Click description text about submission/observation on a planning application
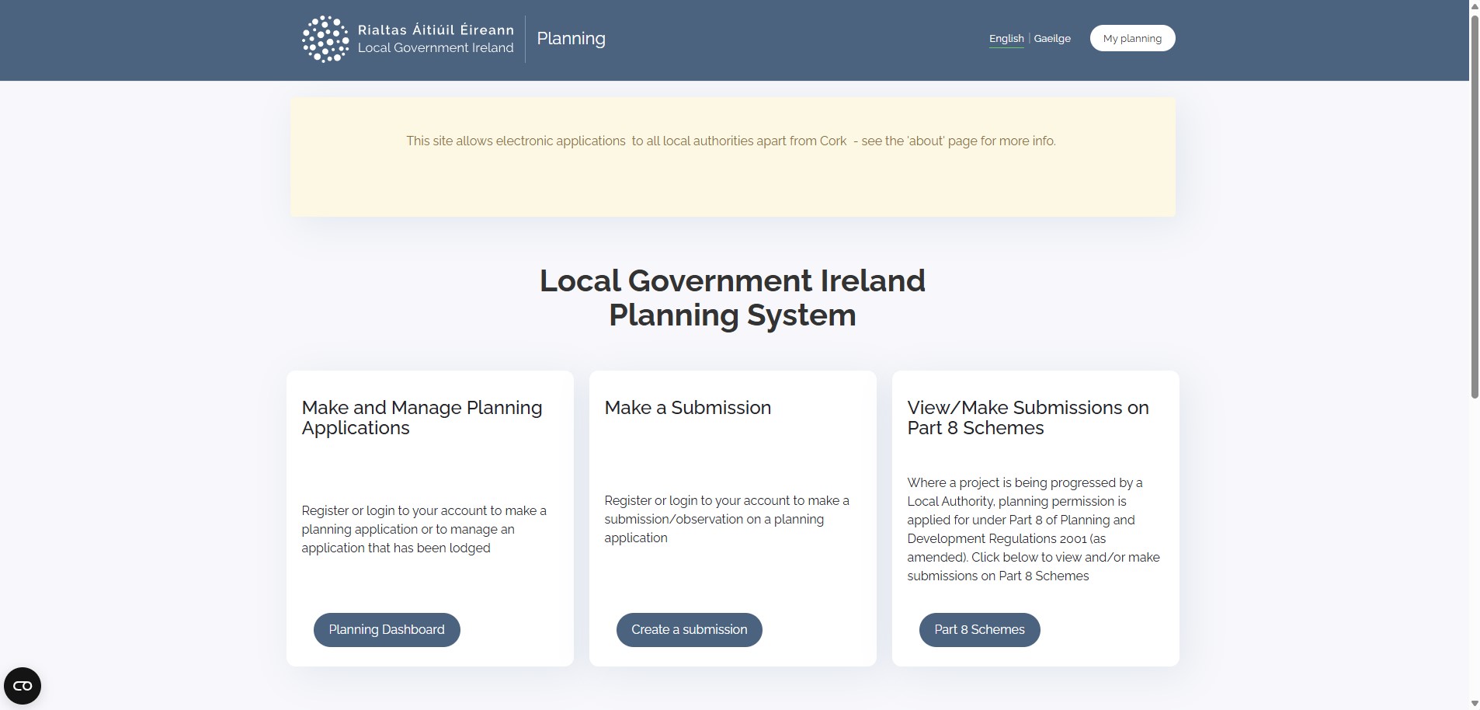Viewport: 1480px width, 710px height. [x=727, y=519]
